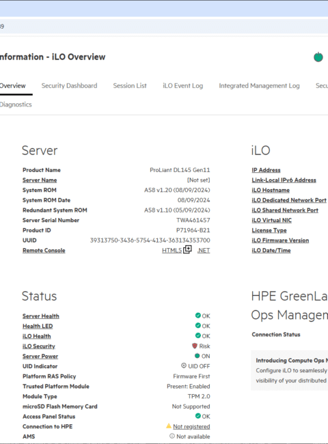The height and width of the screenshot is (444, 328).
Task: Click the iLO Health green OK icon
Action: (x=198, y=335)
